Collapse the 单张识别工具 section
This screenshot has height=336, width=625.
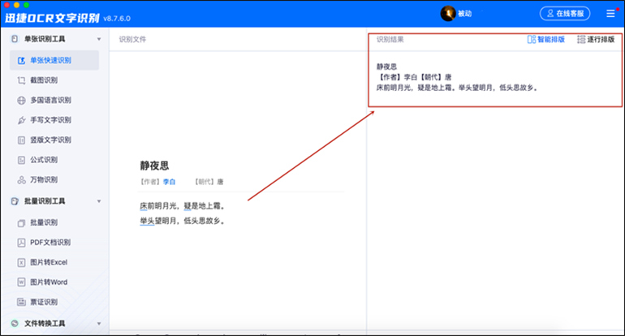tap(99, 39)
